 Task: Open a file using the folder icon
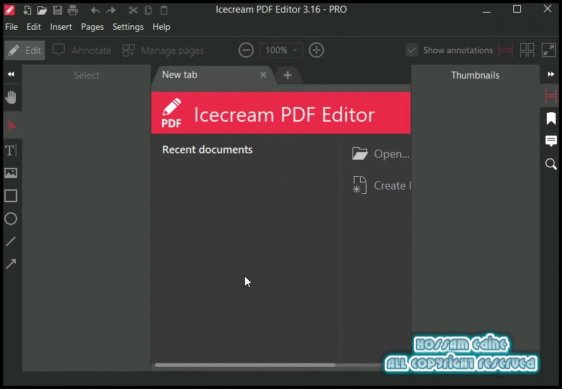coord(42,10)
